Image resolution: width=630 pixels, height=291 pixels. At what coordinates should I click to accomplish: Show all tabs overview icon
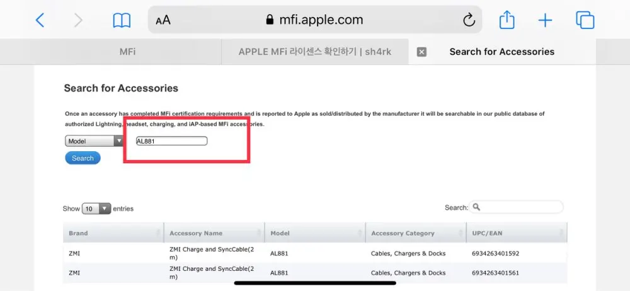pyautogui.click(x=585, y=20)
